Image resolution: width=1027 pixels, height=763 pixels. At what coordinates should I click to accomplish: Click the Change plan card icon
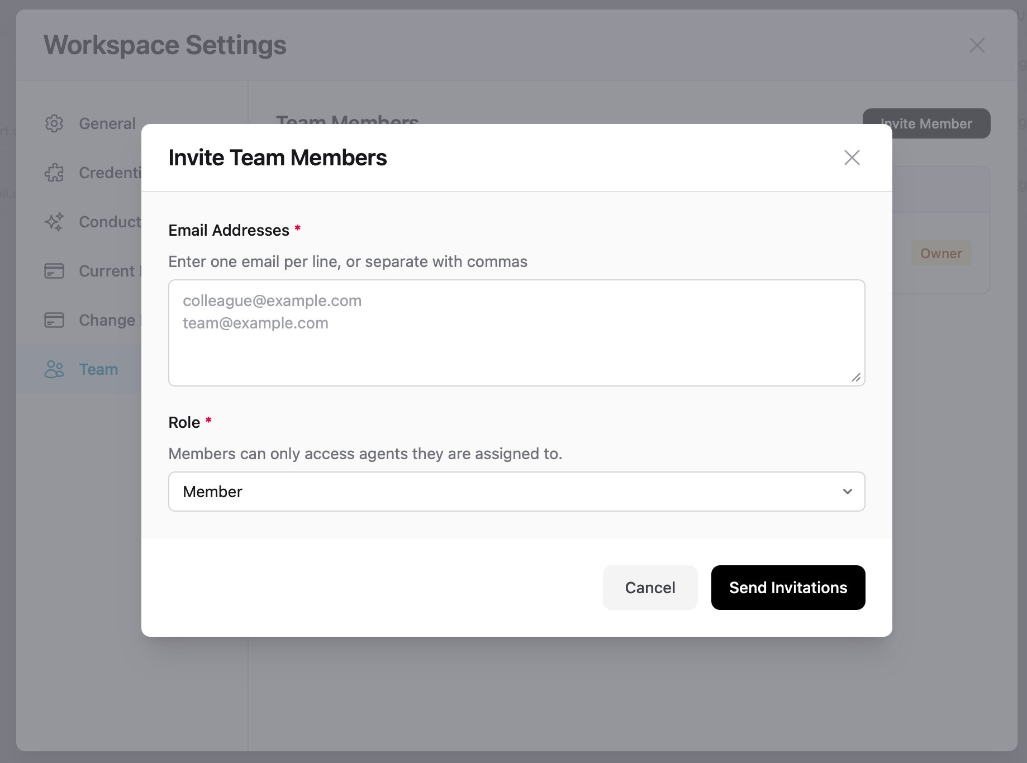coord(54,320)
